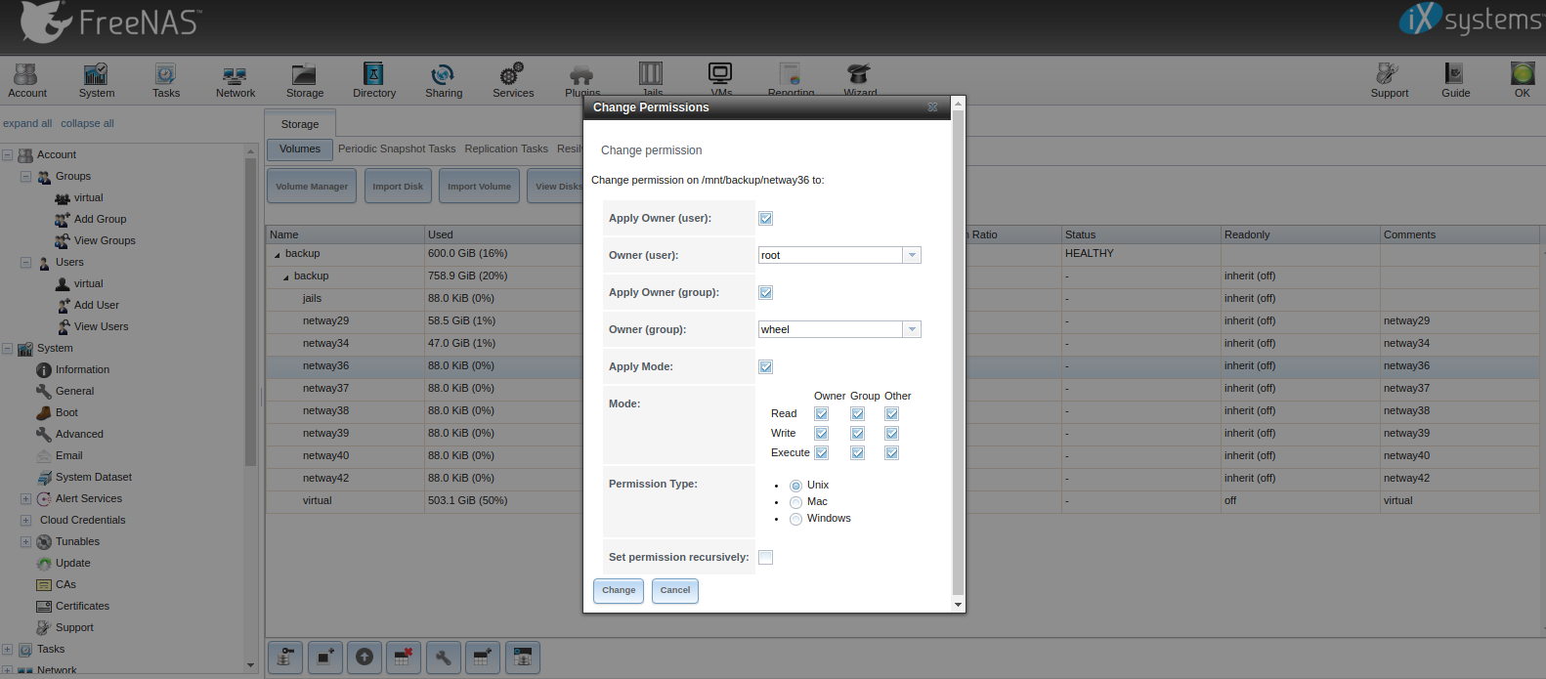Viewport: 1546px width, 679px height.
Task: Click the Directory toolbar icon
Action: 373,80
